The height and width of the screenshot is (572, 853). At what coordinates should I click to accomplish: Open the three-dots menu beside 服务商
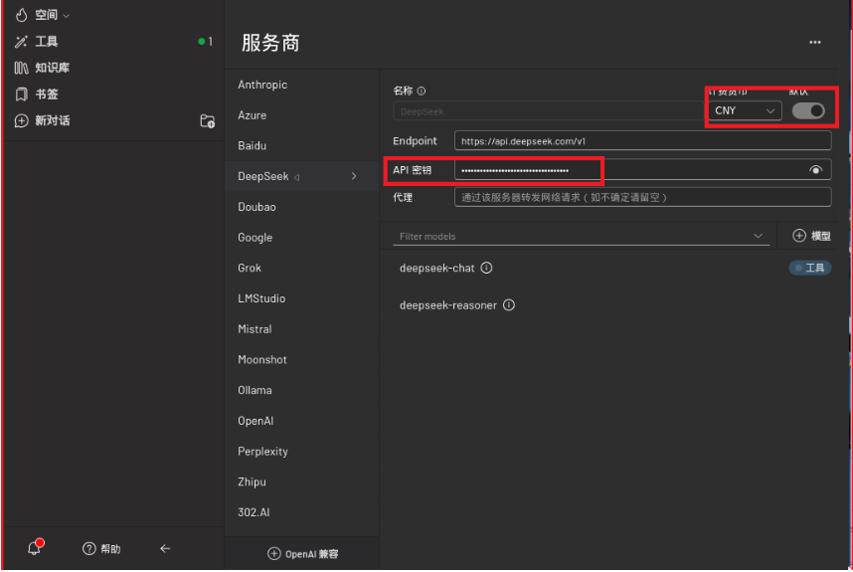coord(815,43)
